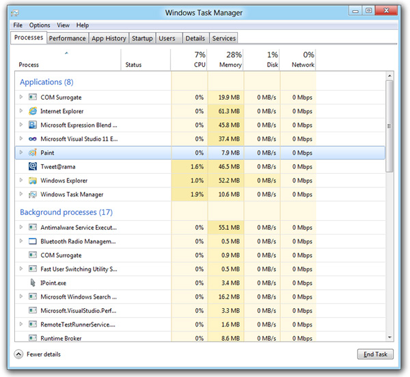
Task: Click the Runtime Broker icon
Action: click(x=32, y=338)
